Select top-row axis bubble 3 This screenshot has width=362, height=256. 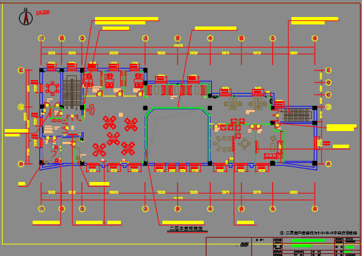[145, 38]
